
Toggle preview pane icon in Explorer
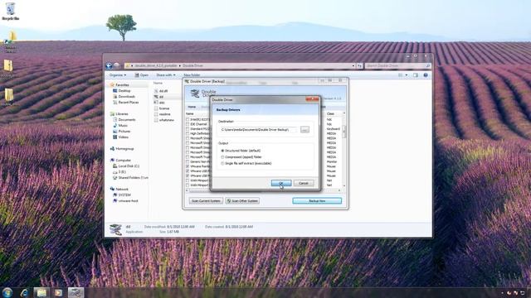(x=416, y=75)
